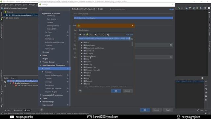Select Memory Settings in Settings tree
This screenshot has width=211, height=119.
53,26
